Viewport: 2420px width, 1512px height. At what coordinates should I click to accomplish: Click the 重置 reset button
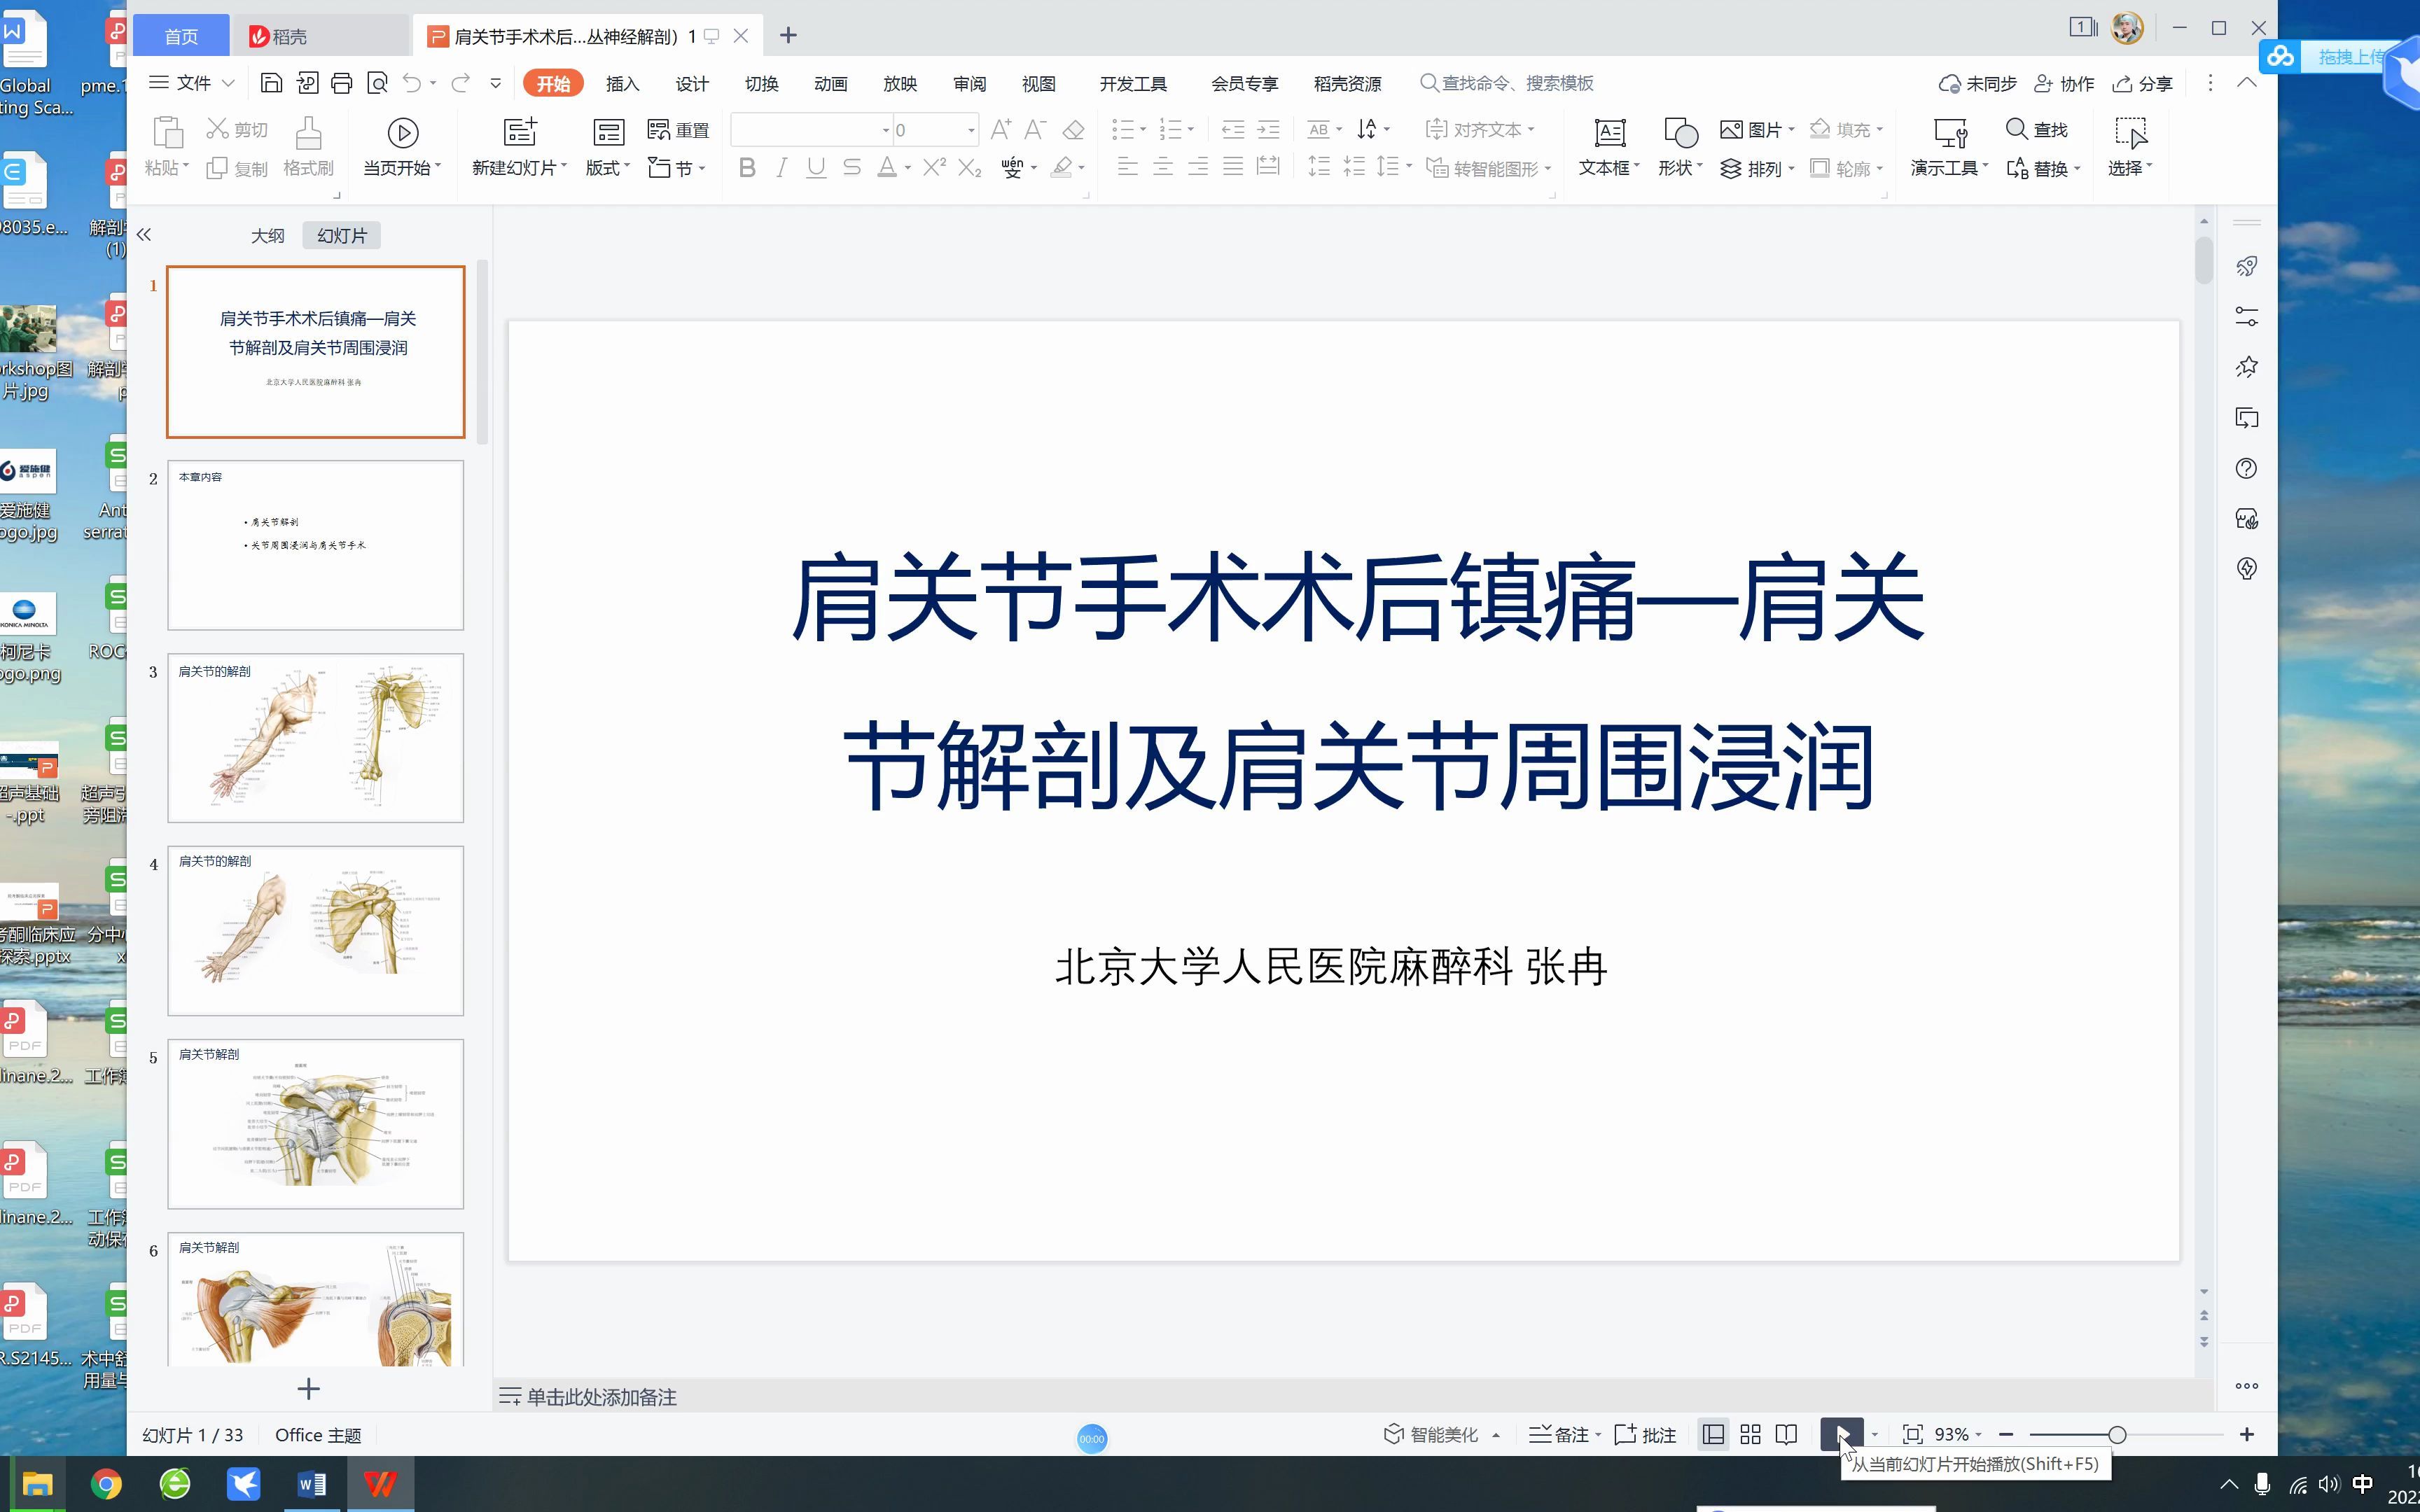(678, 129)
